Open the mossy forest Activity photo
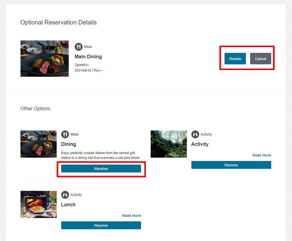Viewport: 292px width, 241px height. tap(169, 144)
